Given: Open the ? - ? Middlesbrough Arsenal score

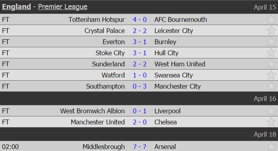Looking at the screenshot, I should pos(140,147).
